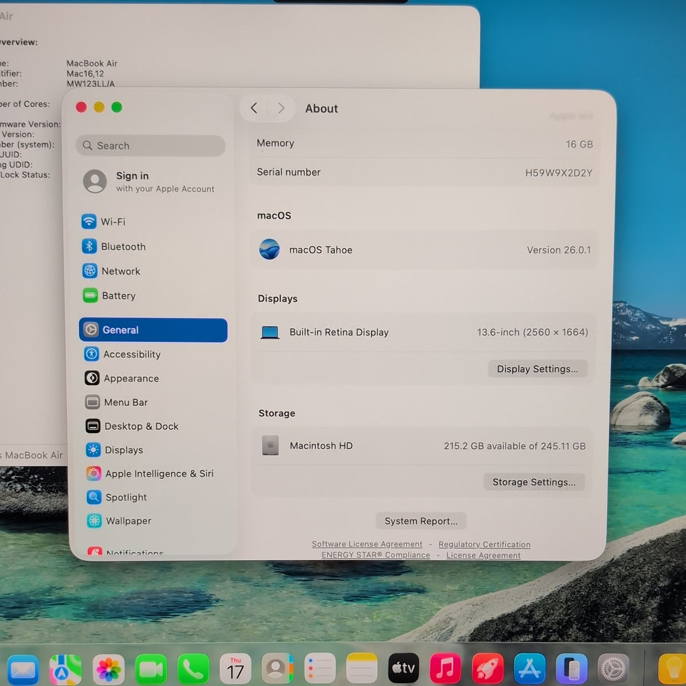Screen dimensions: 686x686
Task: Open the Regulatory Certification link
Action: point(484,544)
